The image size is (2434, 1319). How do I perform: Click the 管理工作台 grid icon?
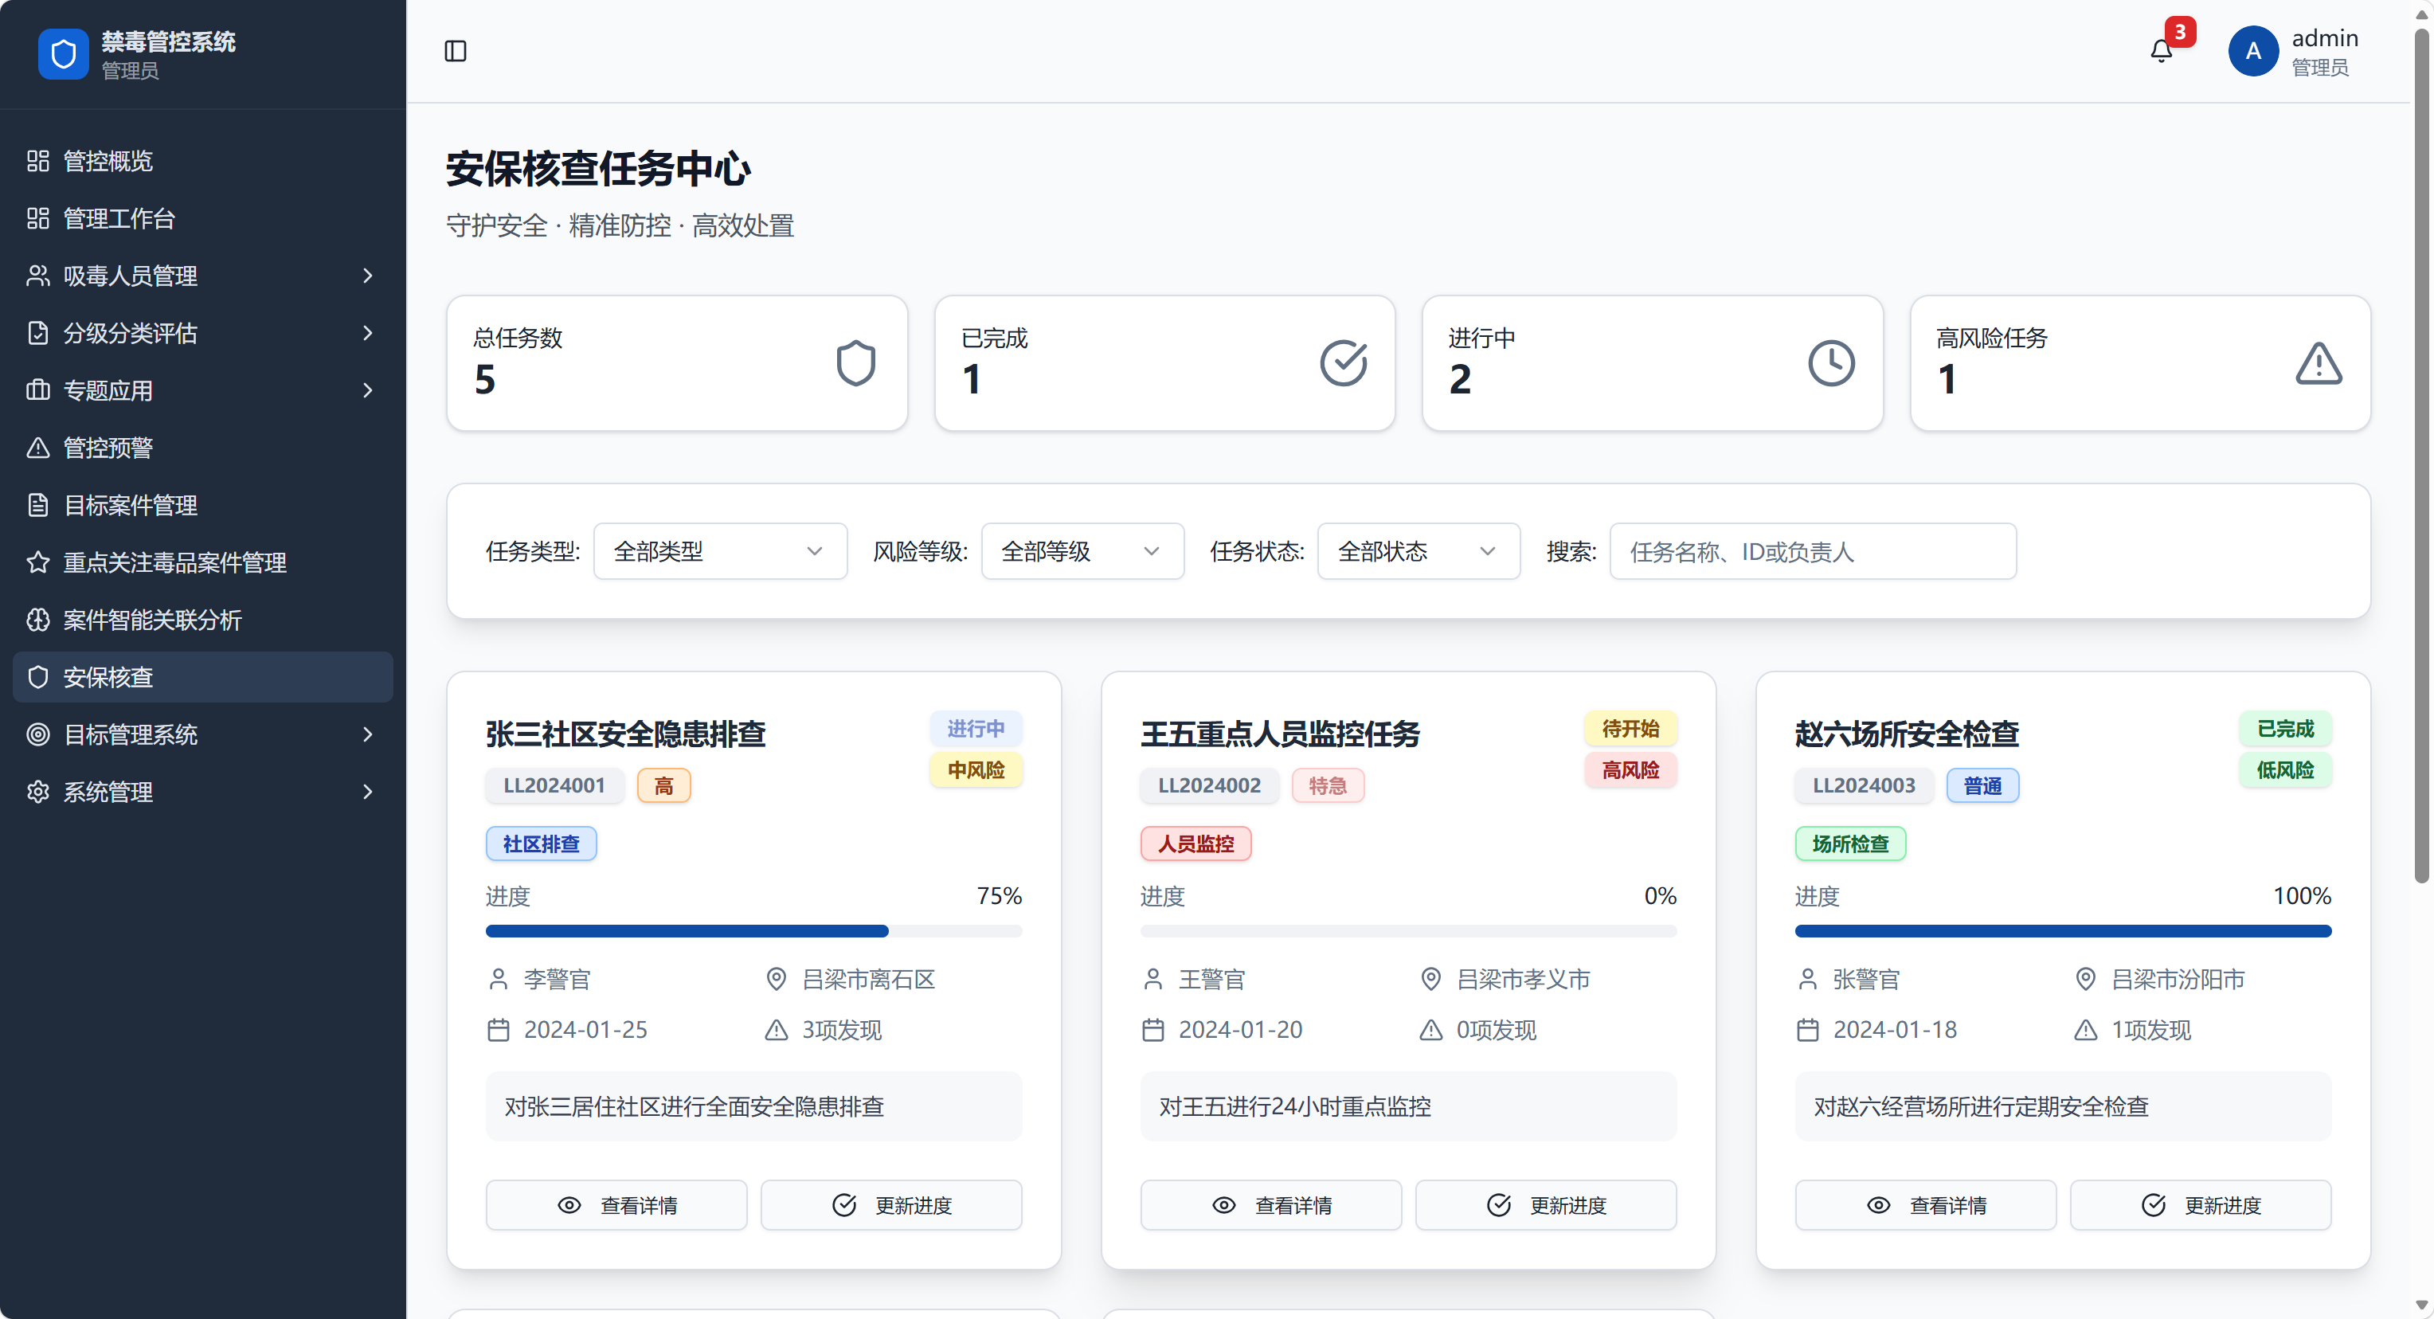37,218
